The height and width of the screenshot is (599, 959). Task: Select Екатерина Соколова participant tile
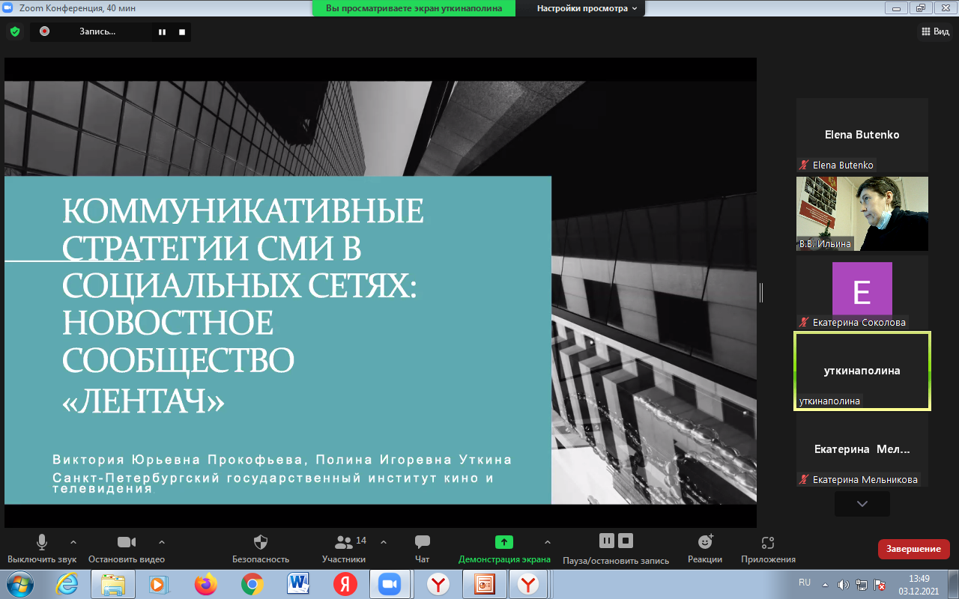pyautogui.click(x=862, y=292)
